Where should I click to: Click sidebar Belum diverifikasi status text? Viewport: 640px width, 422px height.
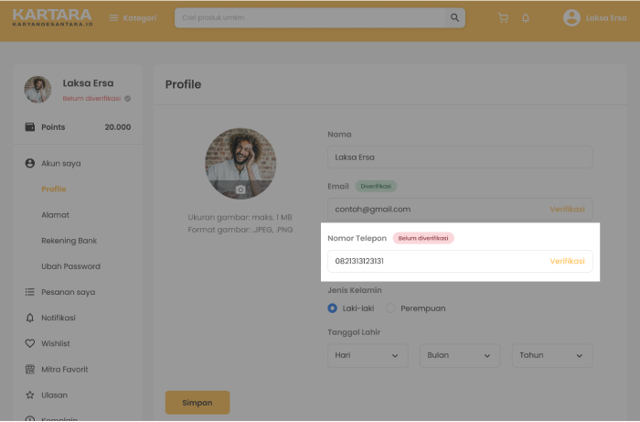pos(91,99)
